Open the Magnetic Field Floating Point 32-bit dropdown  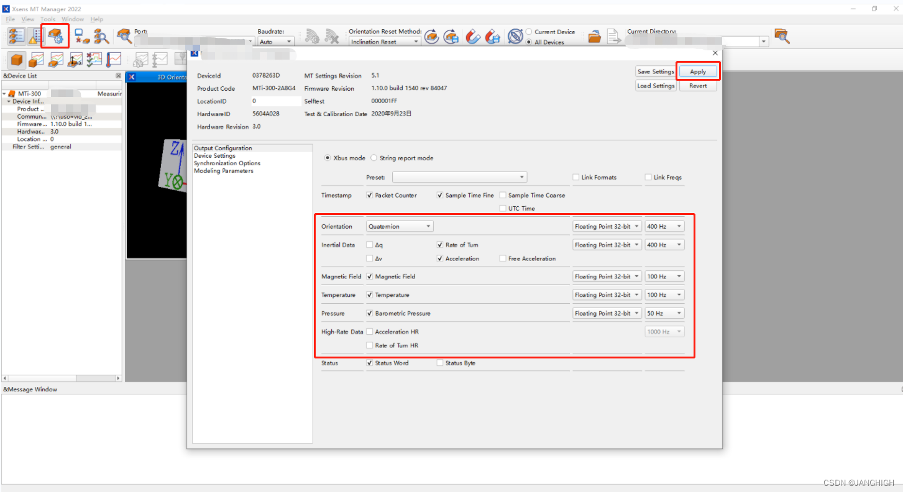[x=607, y=276]
